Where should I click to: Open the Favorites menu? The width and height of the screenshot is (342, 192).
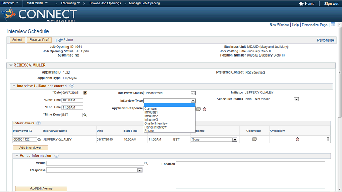coord(10,3)
